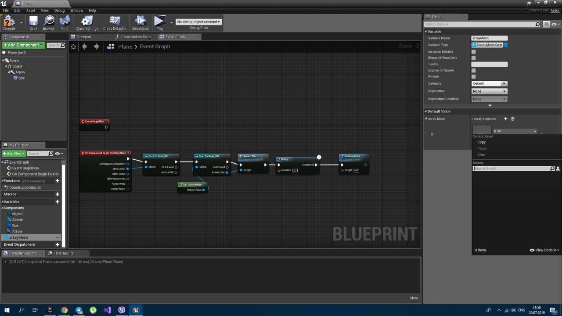Add new variable with plus icon
562x316 pixels.
57,201
